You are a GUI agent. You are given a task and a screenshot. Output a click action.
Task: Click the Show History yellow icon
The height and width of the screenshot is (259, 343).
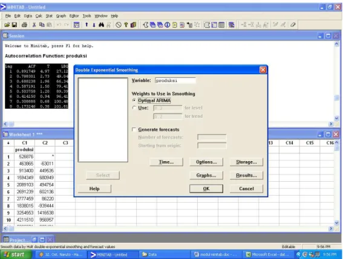click(x=175, y=25)
